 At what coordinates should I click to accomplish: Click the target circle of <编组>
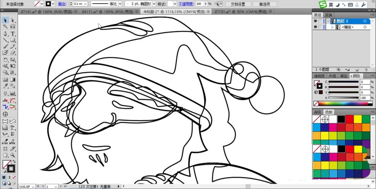click(x=365, y=27)
